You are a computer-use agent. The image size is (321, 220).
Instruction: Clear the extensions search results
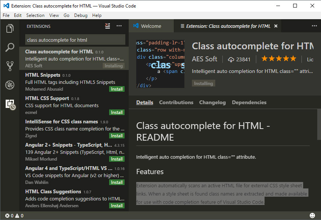[108, 26]
